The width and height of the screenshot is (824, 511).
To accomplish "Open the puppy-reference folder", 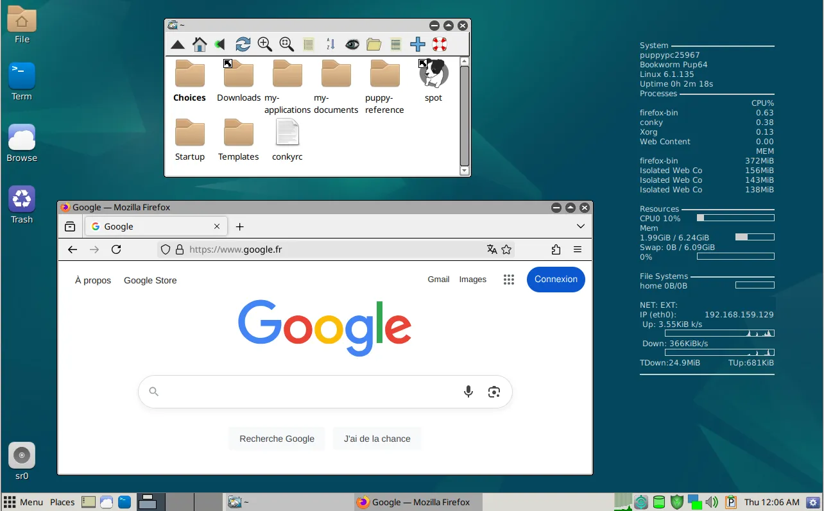I will [x=385, y=87].
